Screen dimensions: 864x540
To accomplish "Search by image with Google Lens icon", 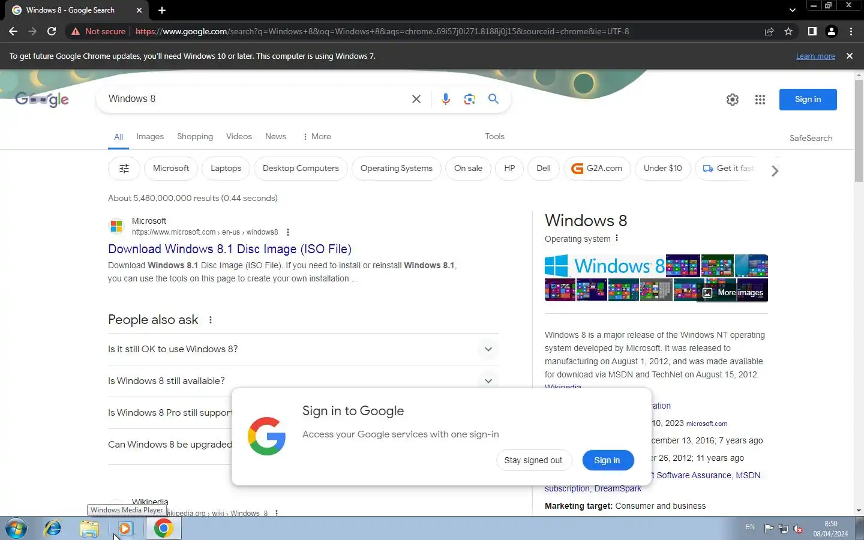I will [x=469, y=99].
